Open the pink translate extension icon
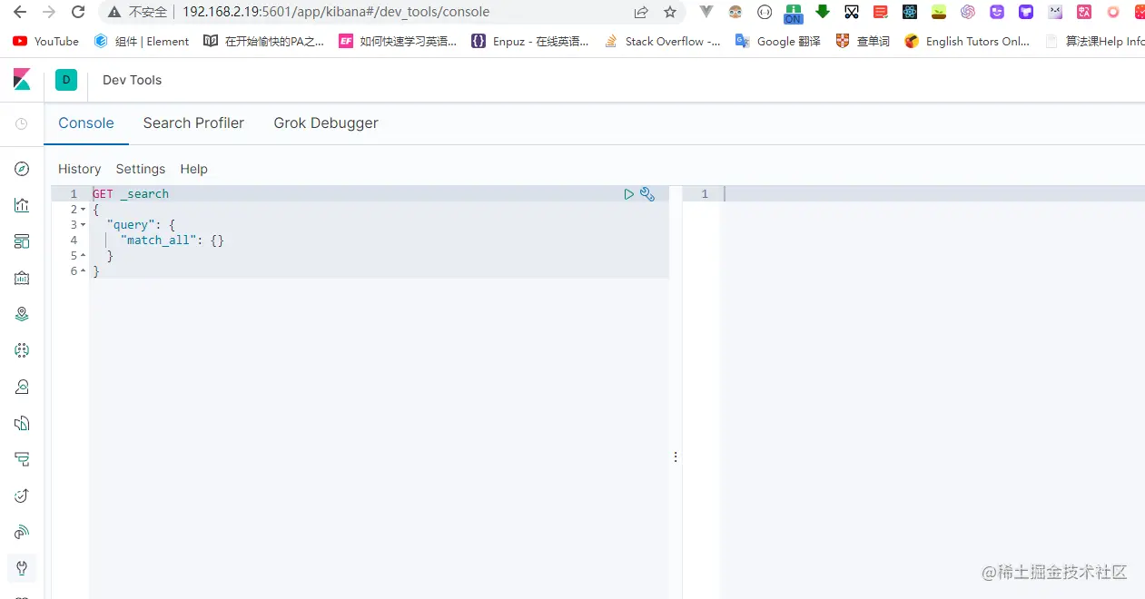This screenshot has width=1145, height=599. pos(1084,12)
